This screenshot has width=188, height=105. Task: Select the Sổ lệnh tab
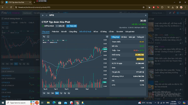click(x=124, y=37)
